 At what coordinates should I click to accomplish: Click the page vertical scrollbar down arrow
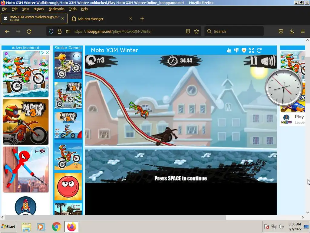click(308, 213)
